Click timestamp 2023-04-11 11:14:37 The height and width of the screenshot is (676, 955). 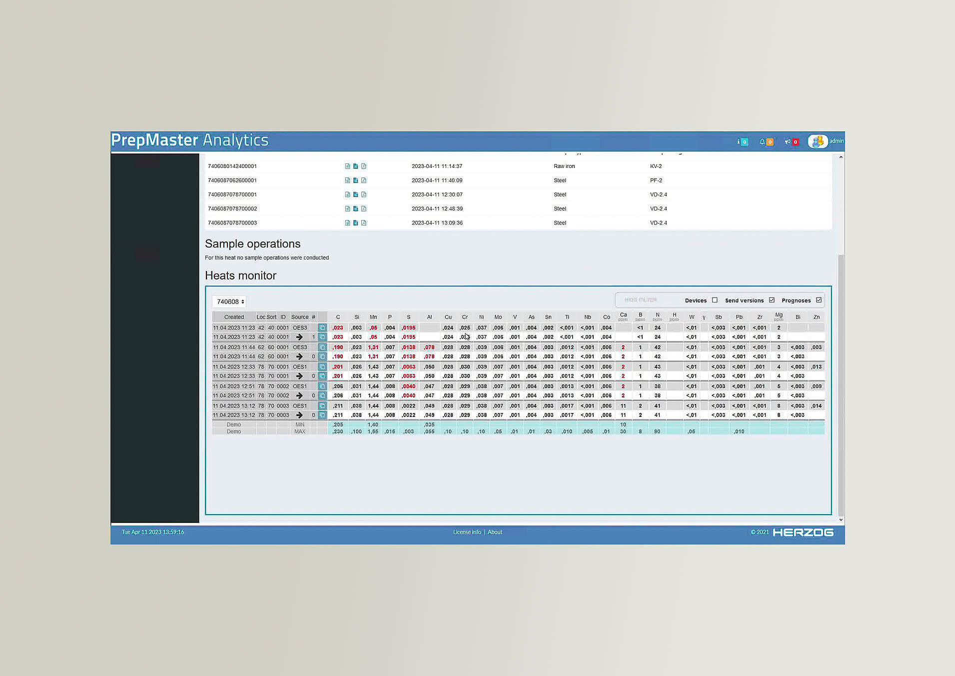click(437, 166)
